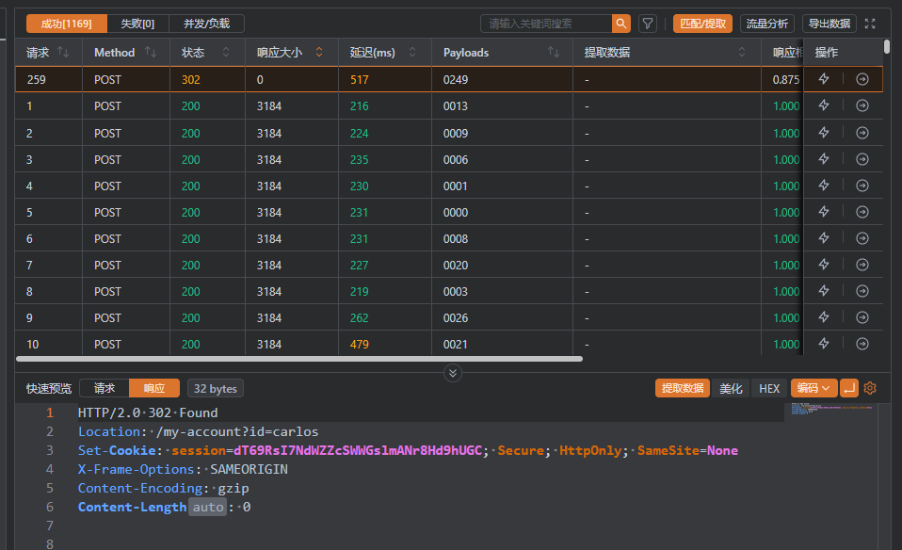Open 状态 column filter chevrons
The width and height of the screenshot is (902, 550).
(x=226, y=53)
